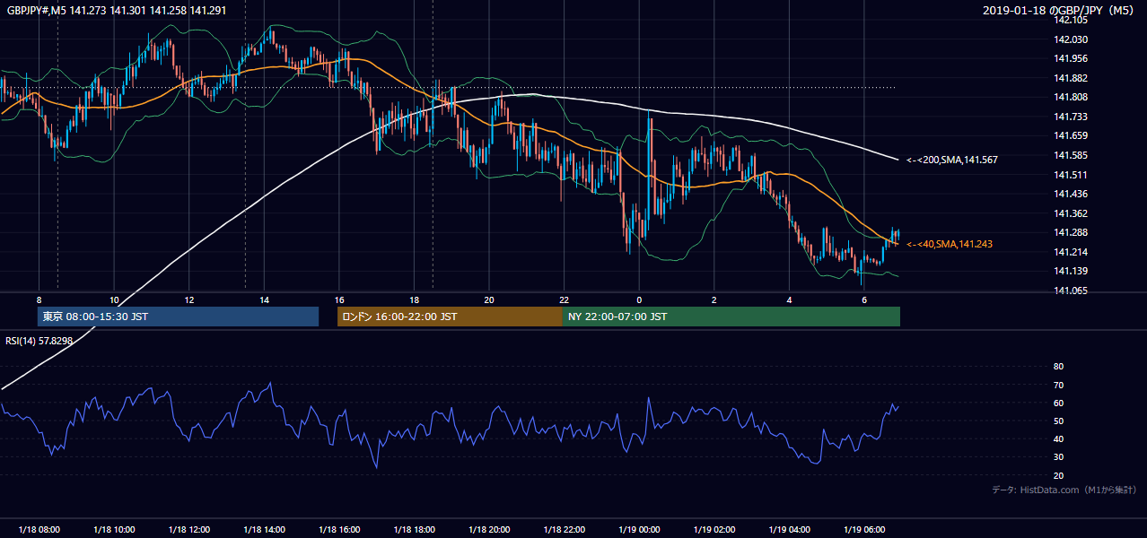This screenshot has height=538, width=1147.
Task: Click the bottom date label 1/19 04:00
Action: (789, 529)
